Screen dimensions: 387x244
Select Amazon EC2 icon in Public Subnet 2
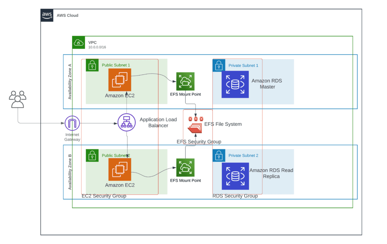tap(120, 170)
